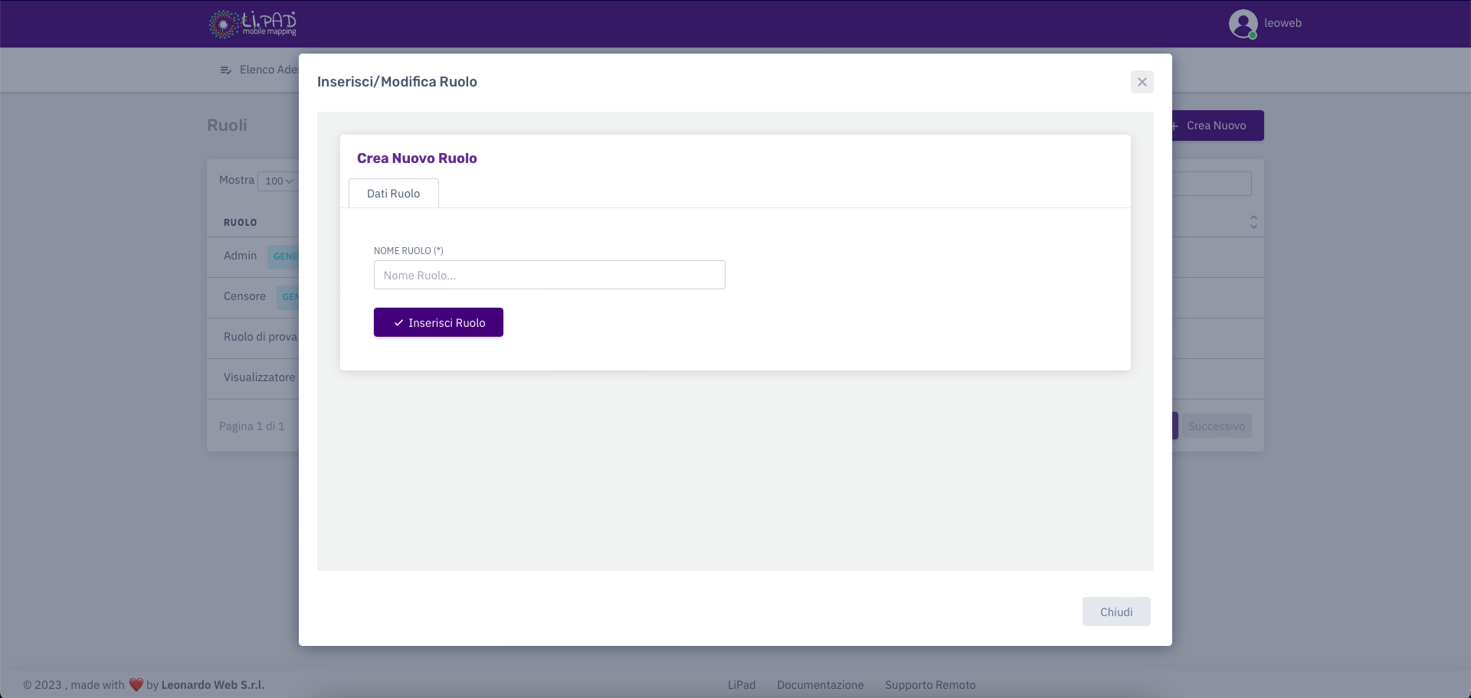Focus the Nome Ruolo text field
Screen dimensions: 1471x698
pos(549,276)
